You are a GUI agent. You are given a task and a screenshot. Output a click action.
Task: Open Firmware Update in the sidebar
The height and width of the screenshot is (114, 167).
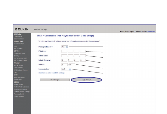point(19,94)
